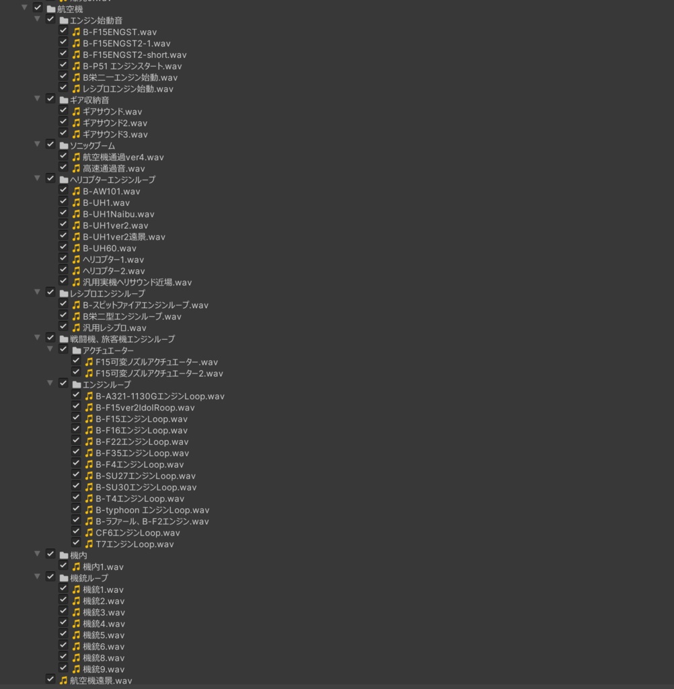Viewport: 674px width, 689px height.
Task: Click the audio icon of ヘリコプター2.wav
Action: [77, 270]
